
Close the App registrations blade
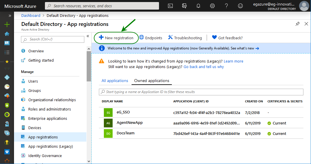click(x=306, y=24)
